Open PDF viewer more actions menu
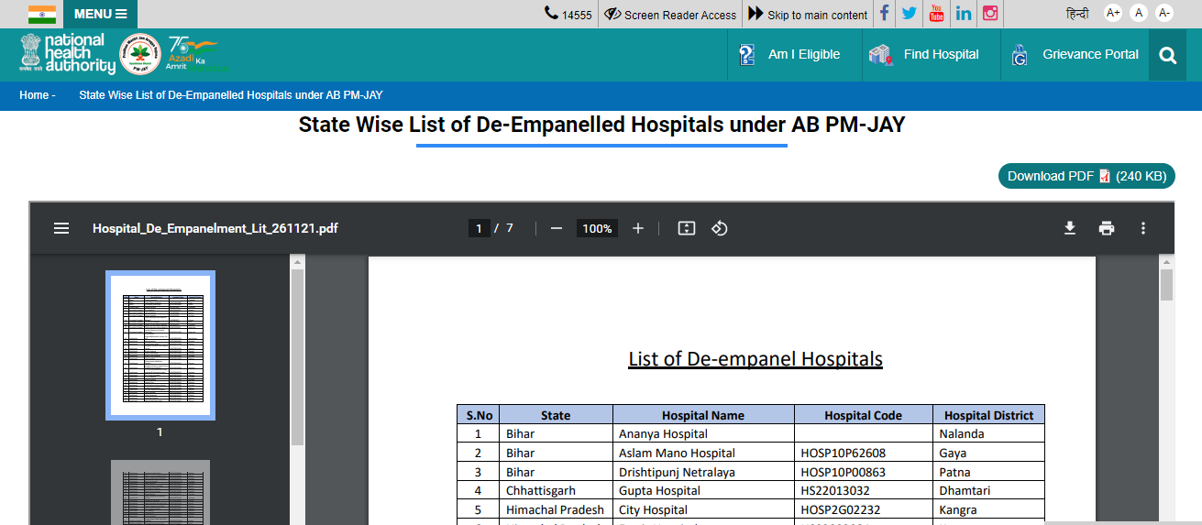 (1142, 228)
